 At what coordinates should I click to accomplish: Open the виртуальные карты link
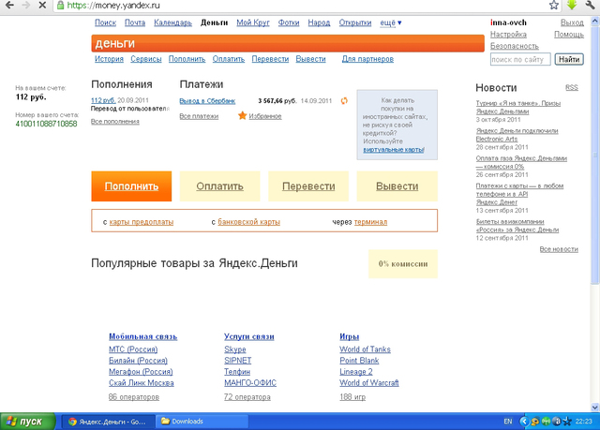point(394,150)
